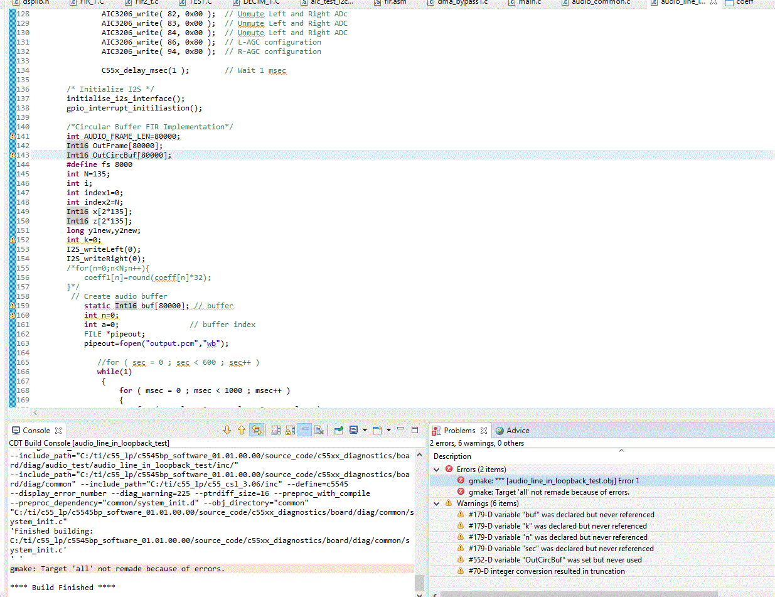
Task: Click the warning icon on the #70-D entry
Action: pos(461,572)
